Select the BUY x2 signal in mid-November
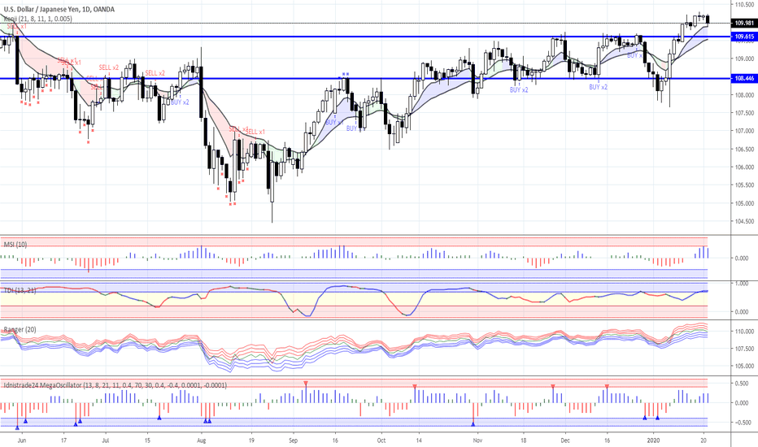 tap(519, 89)
